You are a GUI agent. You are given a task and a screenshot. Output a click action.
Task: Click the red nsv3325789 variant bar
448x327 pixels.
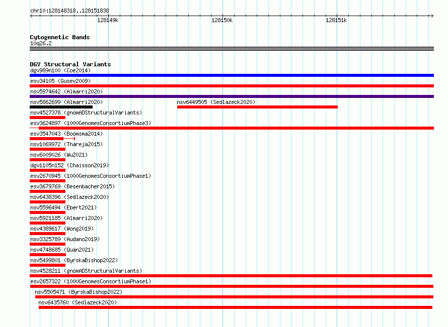click(47, 244)
